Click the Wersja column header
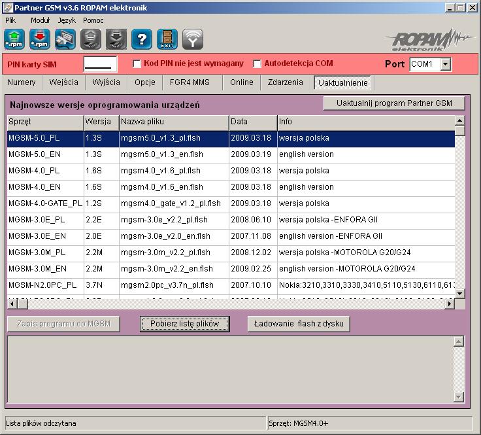The width and height of the screenshot is (481, 435). pyautogui.click(x=101, y=122)
